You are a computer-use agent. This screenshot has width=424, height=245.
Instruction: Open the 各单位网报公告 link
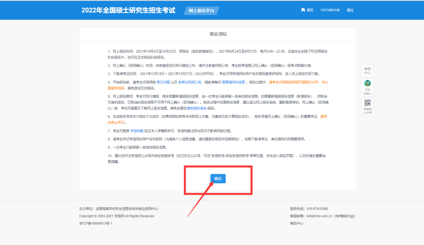[190, 82]
